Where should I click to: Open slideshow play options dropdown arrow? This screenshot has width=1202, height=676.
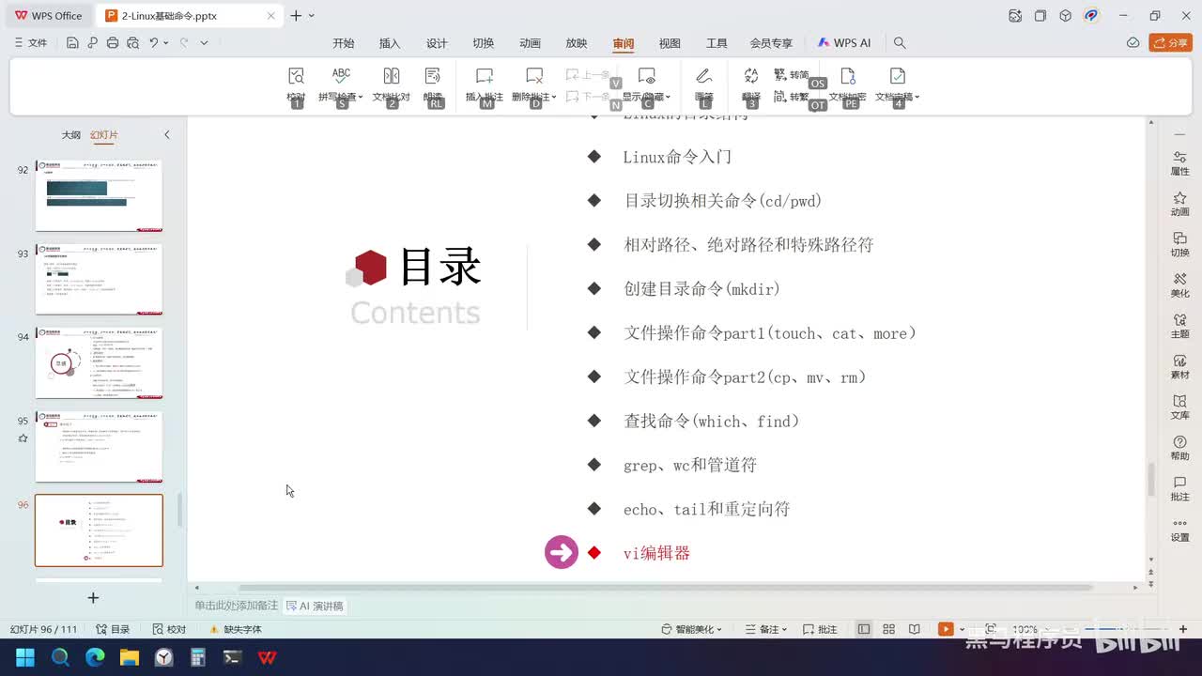pyautogui.click(x=962, y=629)
